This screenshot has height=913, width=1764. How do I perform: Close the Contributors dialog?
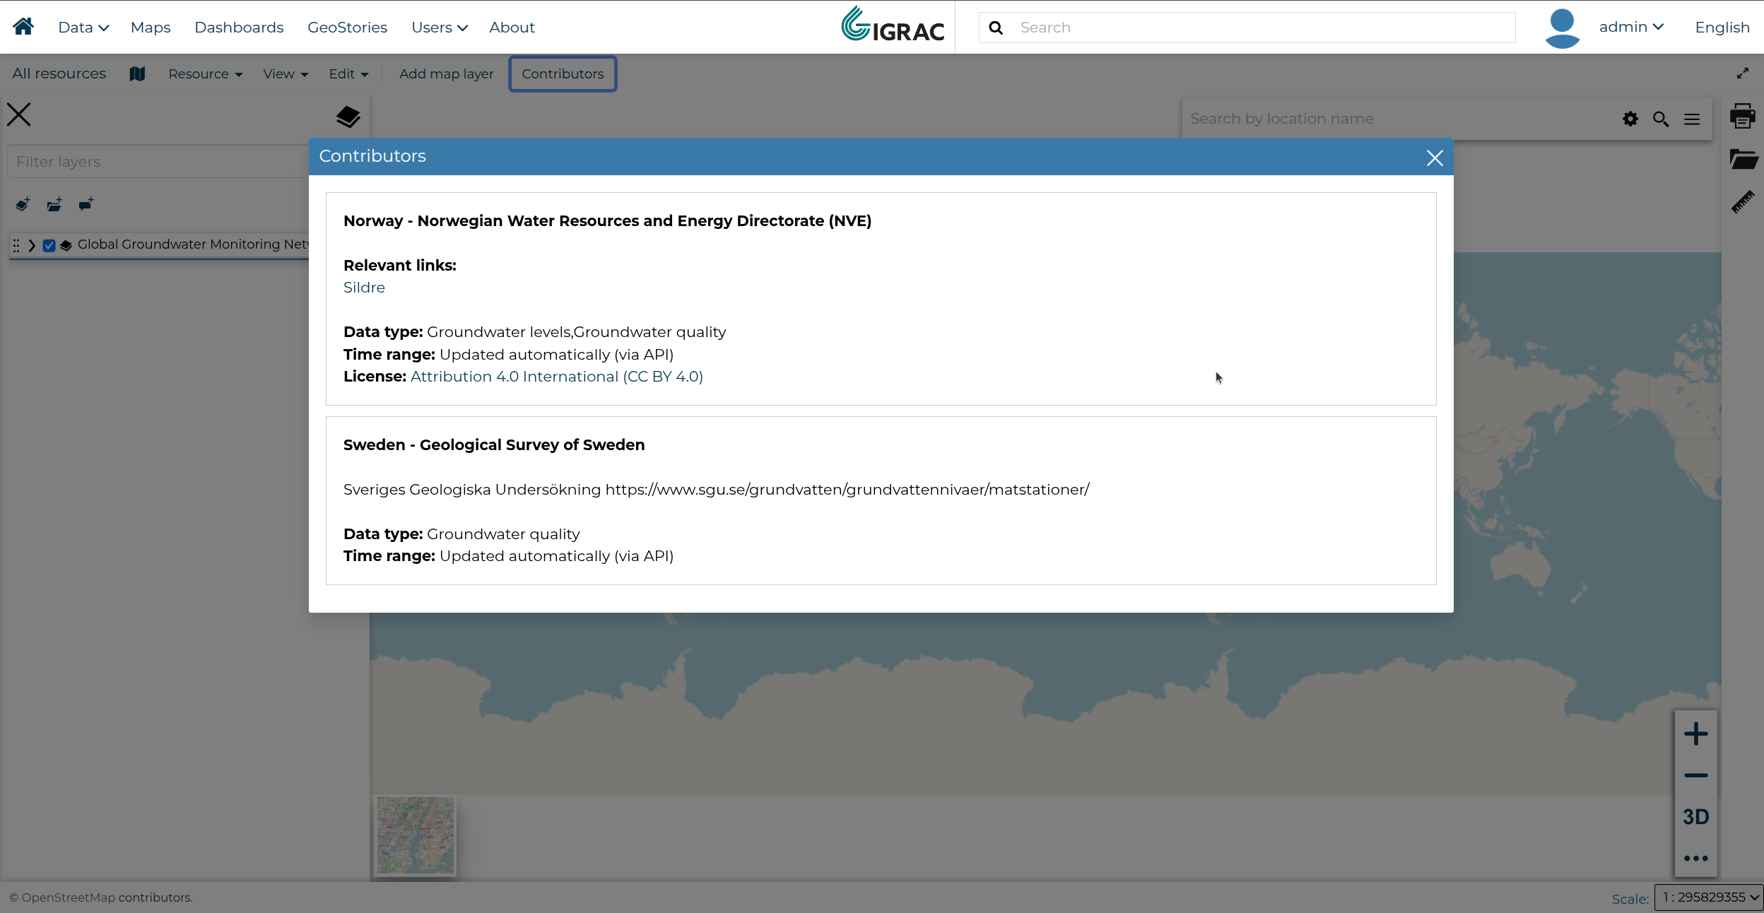(x=1435, y=158)
